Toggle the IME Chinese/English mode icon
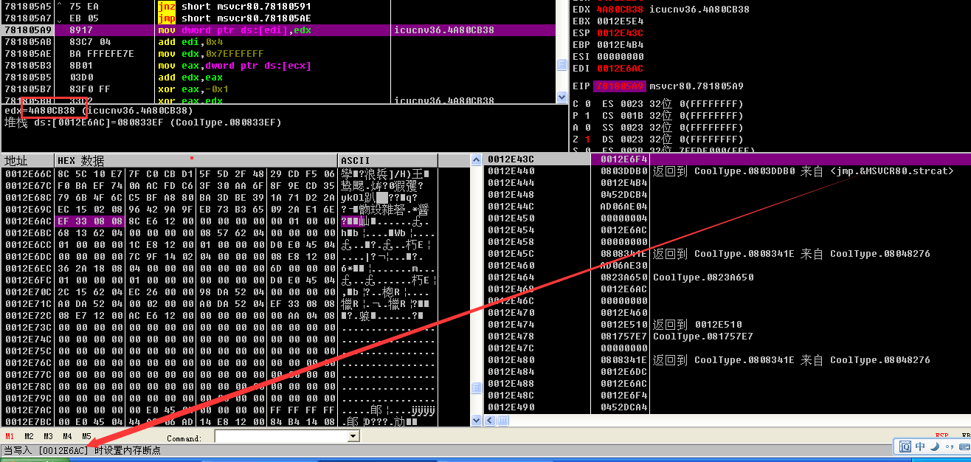 pyautogui.click(x=920, y=447)
